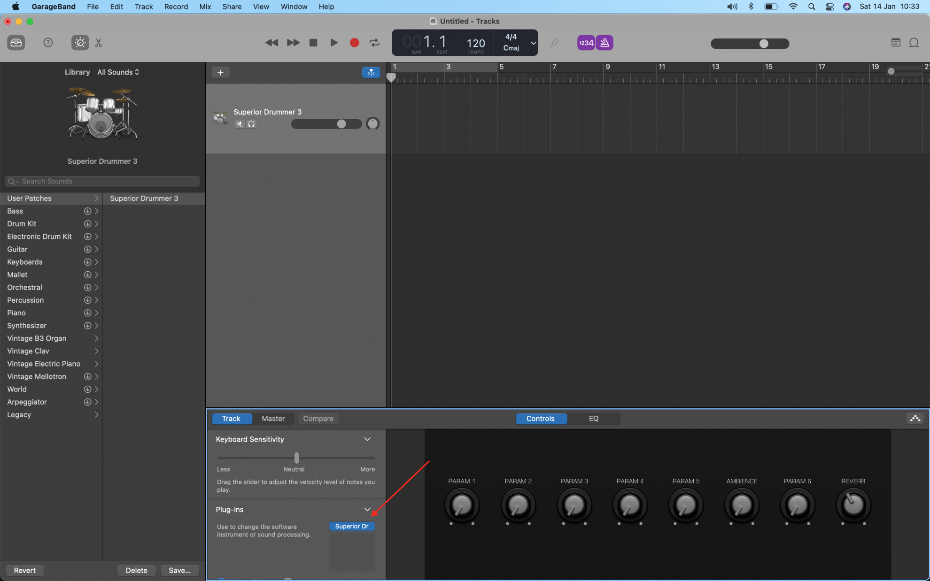Viewport: 930px width, 581px height.
Task: Collapse the Keyboard Sensitivity section
Action: pos(367,439)
